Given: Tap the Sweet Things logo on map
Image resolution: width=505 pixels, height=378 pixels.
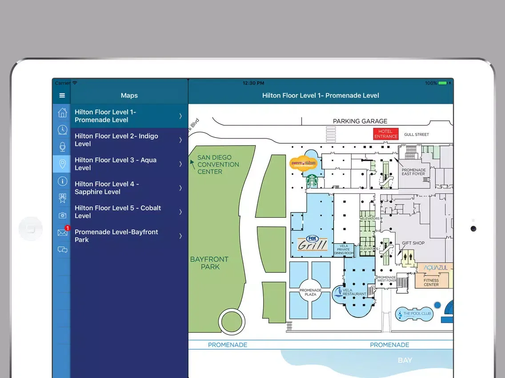Looking at the screenshot, I should pos(303,163).
